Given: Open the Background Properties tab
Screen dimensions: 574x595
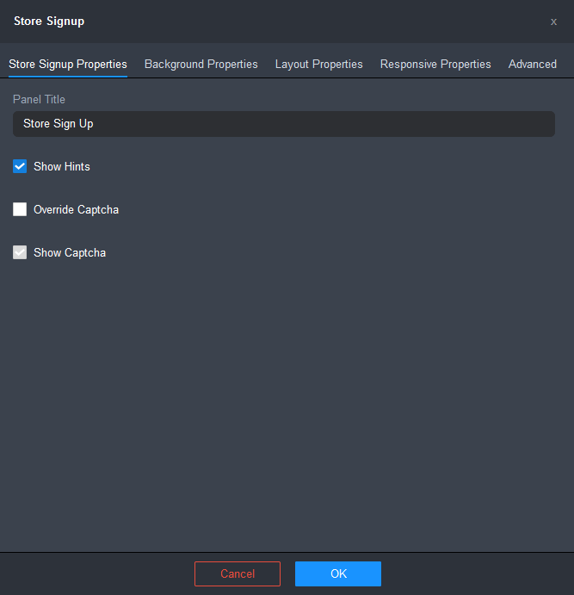Looking at the screenshot, I should [x=201, y=64].
